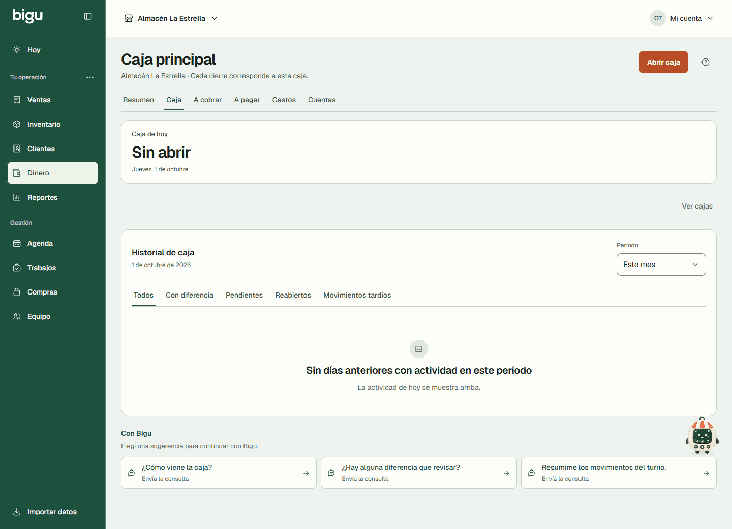Open Clientes from the sidebar

(x=53, y=149)
